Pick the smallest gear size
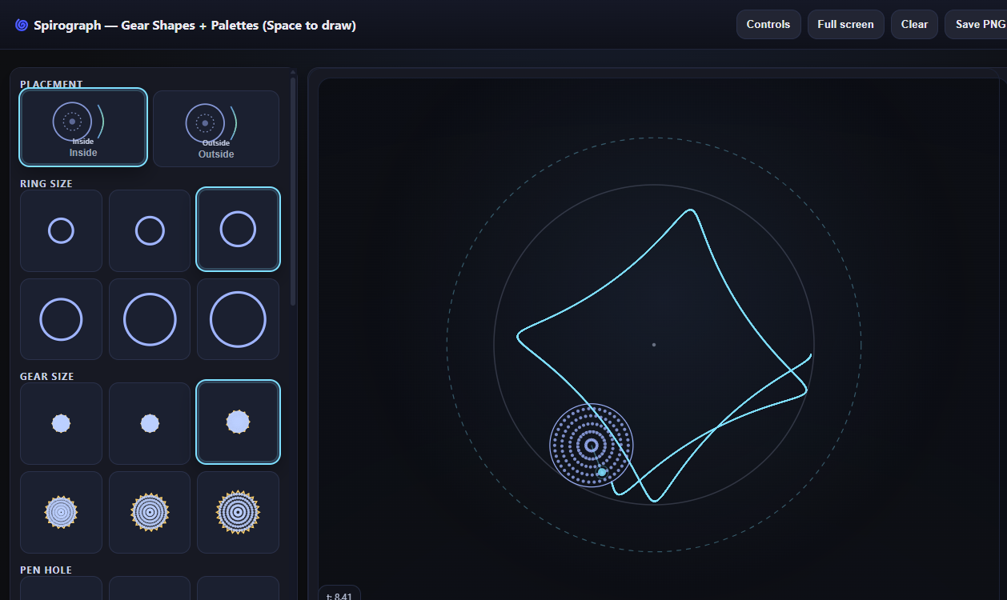 coord(61,423)
